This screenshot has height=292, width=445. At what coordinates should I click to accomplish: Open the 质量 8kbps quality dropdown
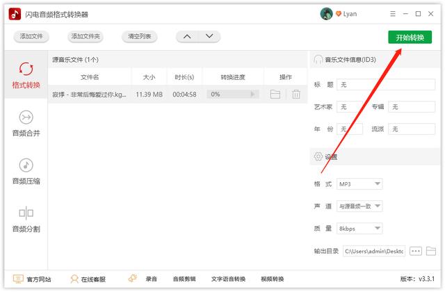click(x=359, y=229)
